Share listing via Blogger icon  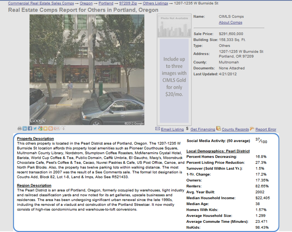pos(50,129)
